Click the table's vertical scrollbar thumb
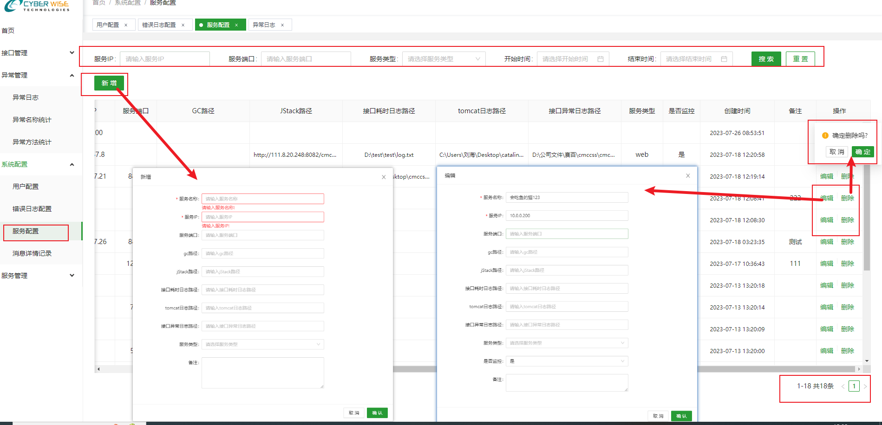Screen dimensions: 882x425 point(867,218)
